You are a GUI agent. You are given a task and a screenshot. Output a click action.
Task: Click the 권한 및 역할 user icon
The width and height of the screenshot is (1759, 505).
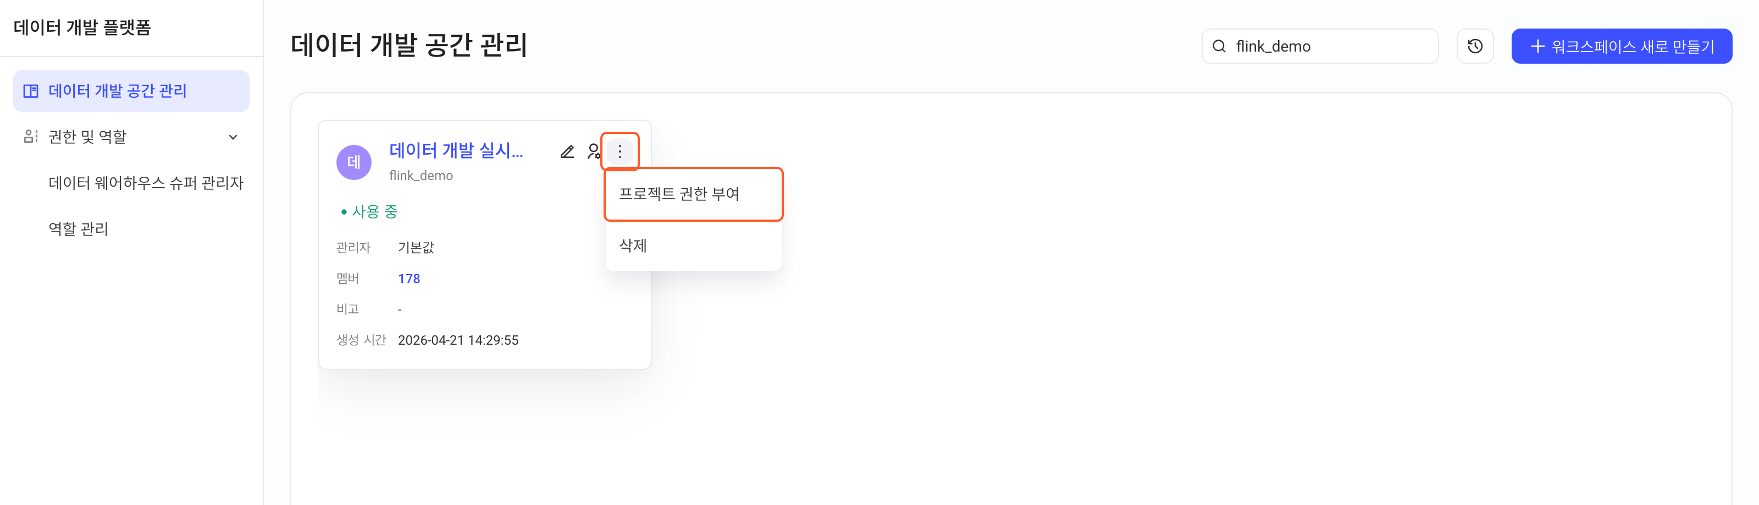click(x=31, y=136)
